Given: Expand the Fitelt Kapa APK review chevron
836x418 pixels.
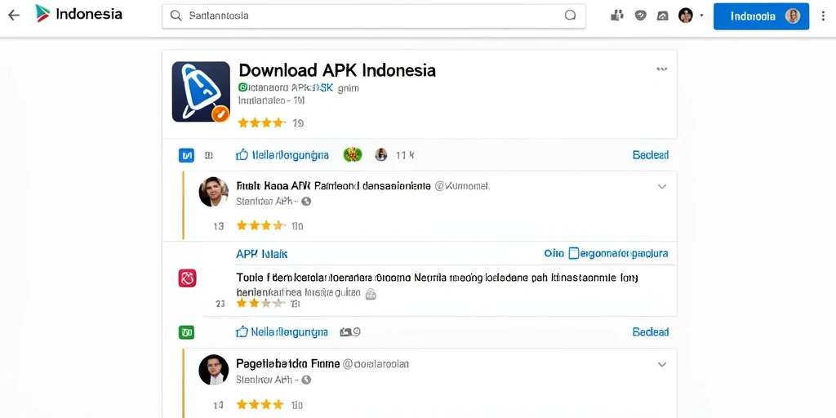Looking at the screenshot, I should [661, 187].
